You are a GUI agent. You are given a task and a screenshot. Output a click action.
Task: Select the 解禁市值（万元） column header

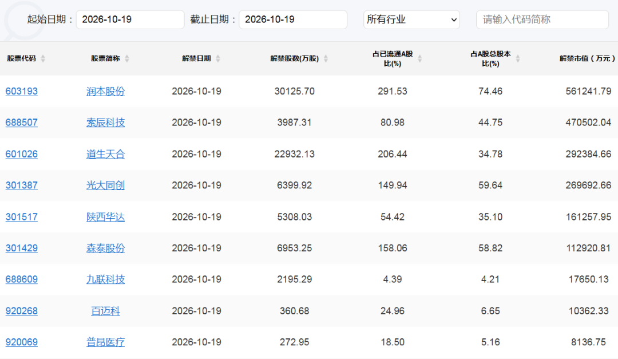pyautogui.click(x=587, y=59)
